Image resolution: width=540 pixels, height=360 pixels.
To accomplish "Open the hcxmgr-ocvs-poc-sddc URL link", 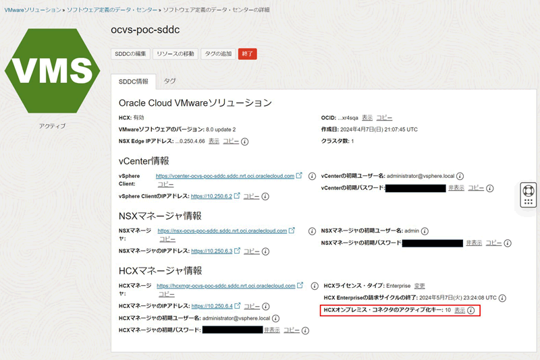I will coord(226,286).
